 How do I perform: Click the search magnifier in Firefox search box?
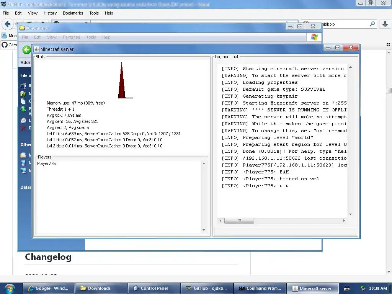pyautogui.click(x=372, y=24)
